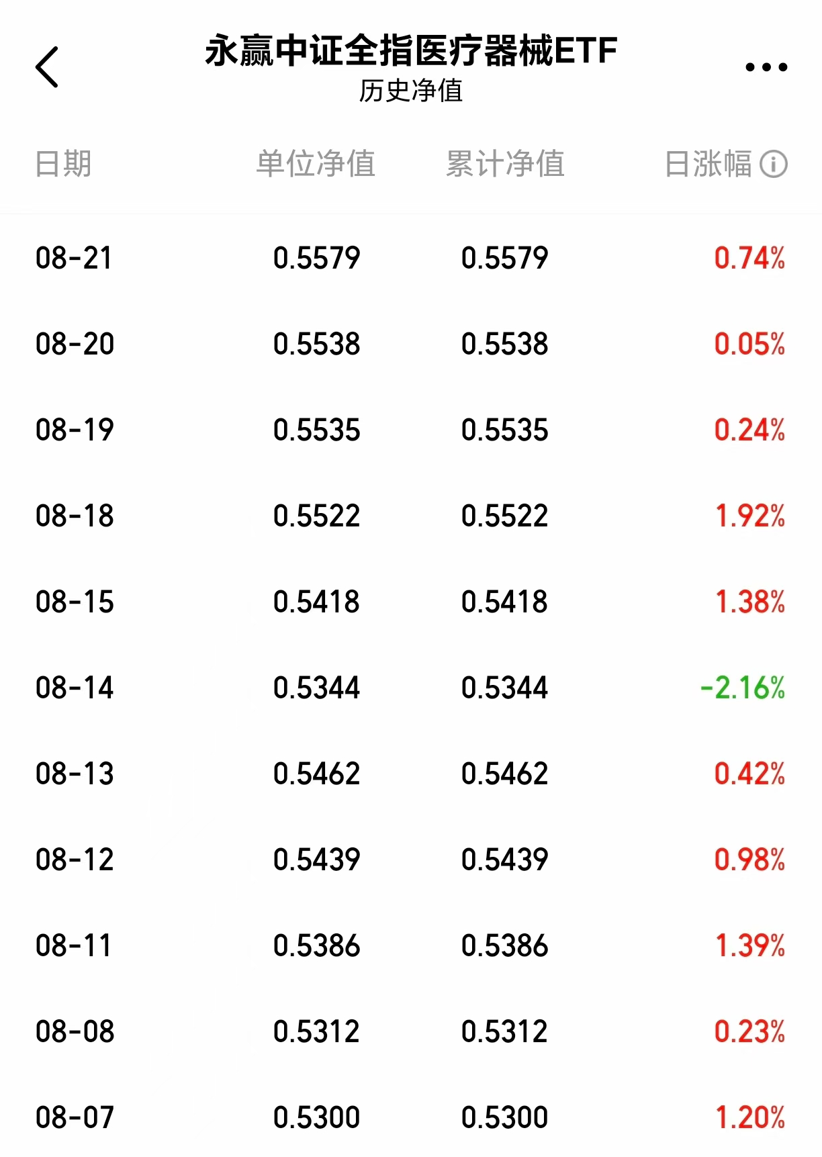Tap the 历史净值 subtitle
Image resolution: width=822 pixels, height=1157 pixels.
(411, 91)
